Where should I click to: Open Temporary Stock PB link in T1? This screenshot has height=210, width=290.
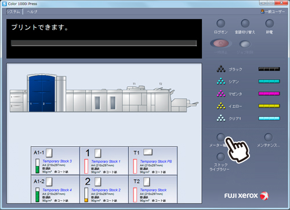[x=156, y=161]
